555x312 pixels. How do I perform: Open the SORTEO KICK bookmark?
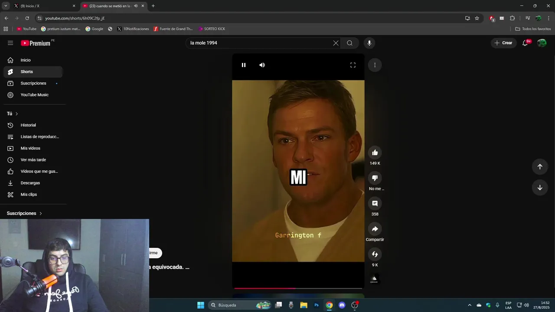(x=212, y=29)
